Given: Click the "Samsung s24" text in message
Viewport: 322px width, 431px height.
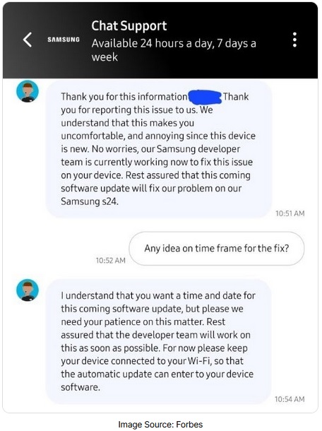Looking at the screenshot, I should 90,201.
